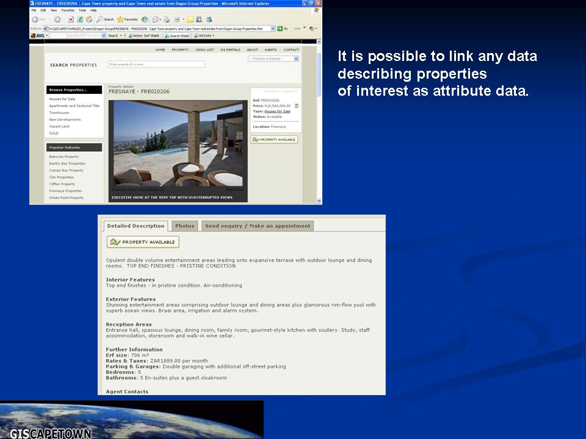This screenshot has height=439, width=586.
Task: Click the Stop loading icon
Action: [71, 20]
